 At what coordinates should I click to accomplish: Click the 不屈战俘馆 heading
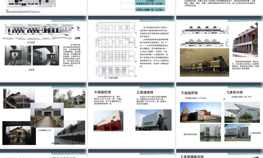click(189, 93)
